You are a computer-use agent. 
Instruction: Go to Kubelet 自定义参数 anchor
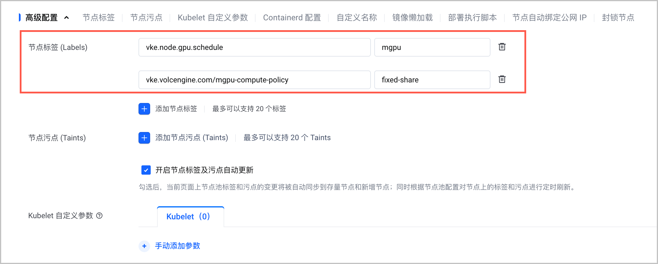[213, 18]
